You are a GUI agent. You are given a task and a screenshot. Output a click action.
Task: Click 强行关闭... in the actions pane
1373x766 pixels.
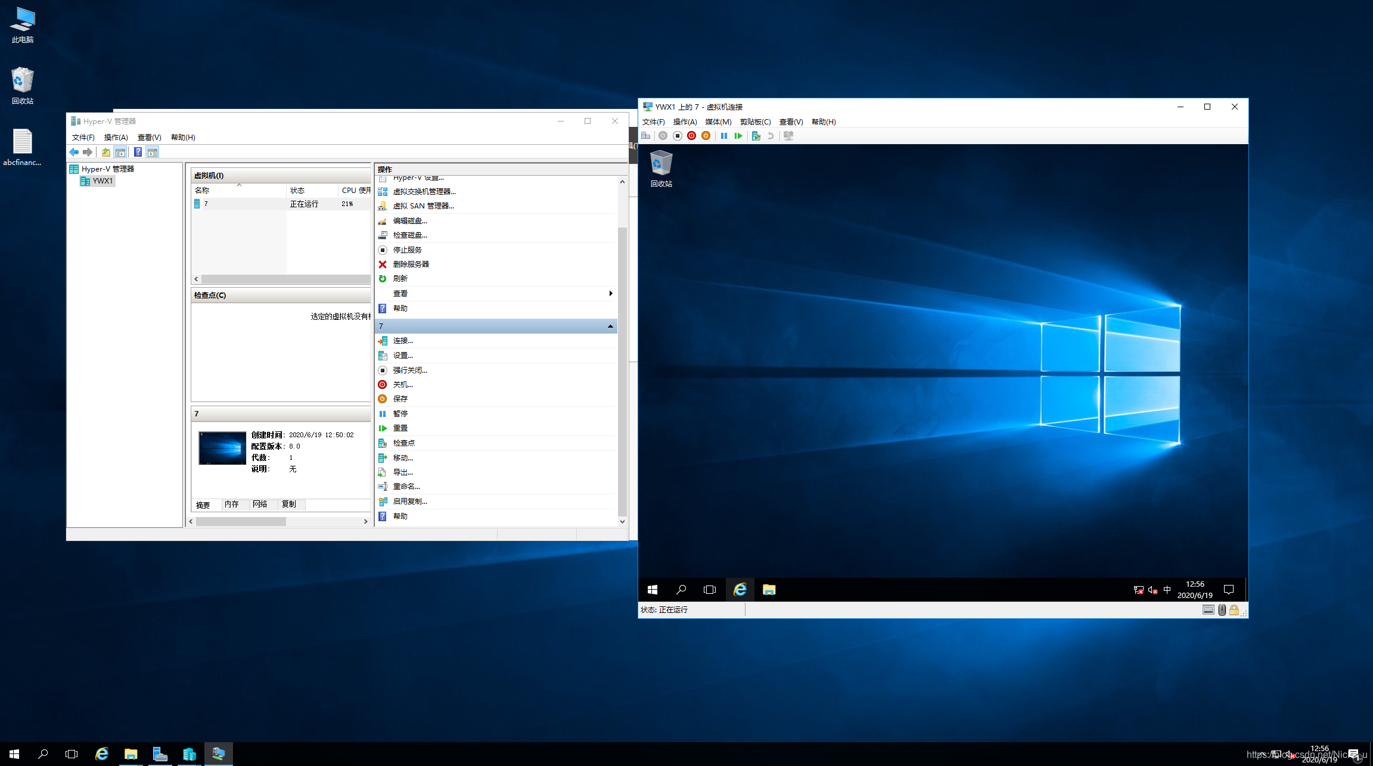click(409, 370)
